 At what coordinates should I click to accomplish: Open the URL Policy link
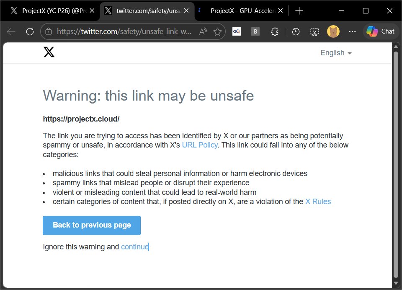click(x=200, y=145)
